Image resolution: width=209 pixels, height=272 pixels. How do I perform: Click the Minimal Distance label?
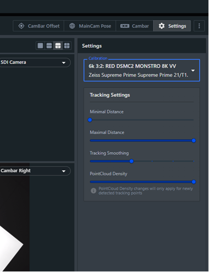tap(107, 112)
